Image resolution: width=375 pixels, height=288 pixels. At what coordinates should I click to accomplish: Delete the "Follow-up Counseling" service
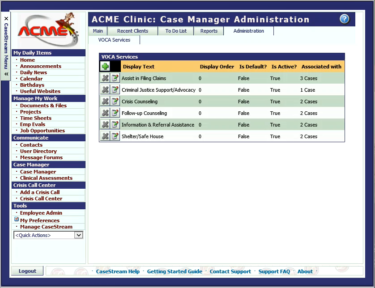click(105, 113)
